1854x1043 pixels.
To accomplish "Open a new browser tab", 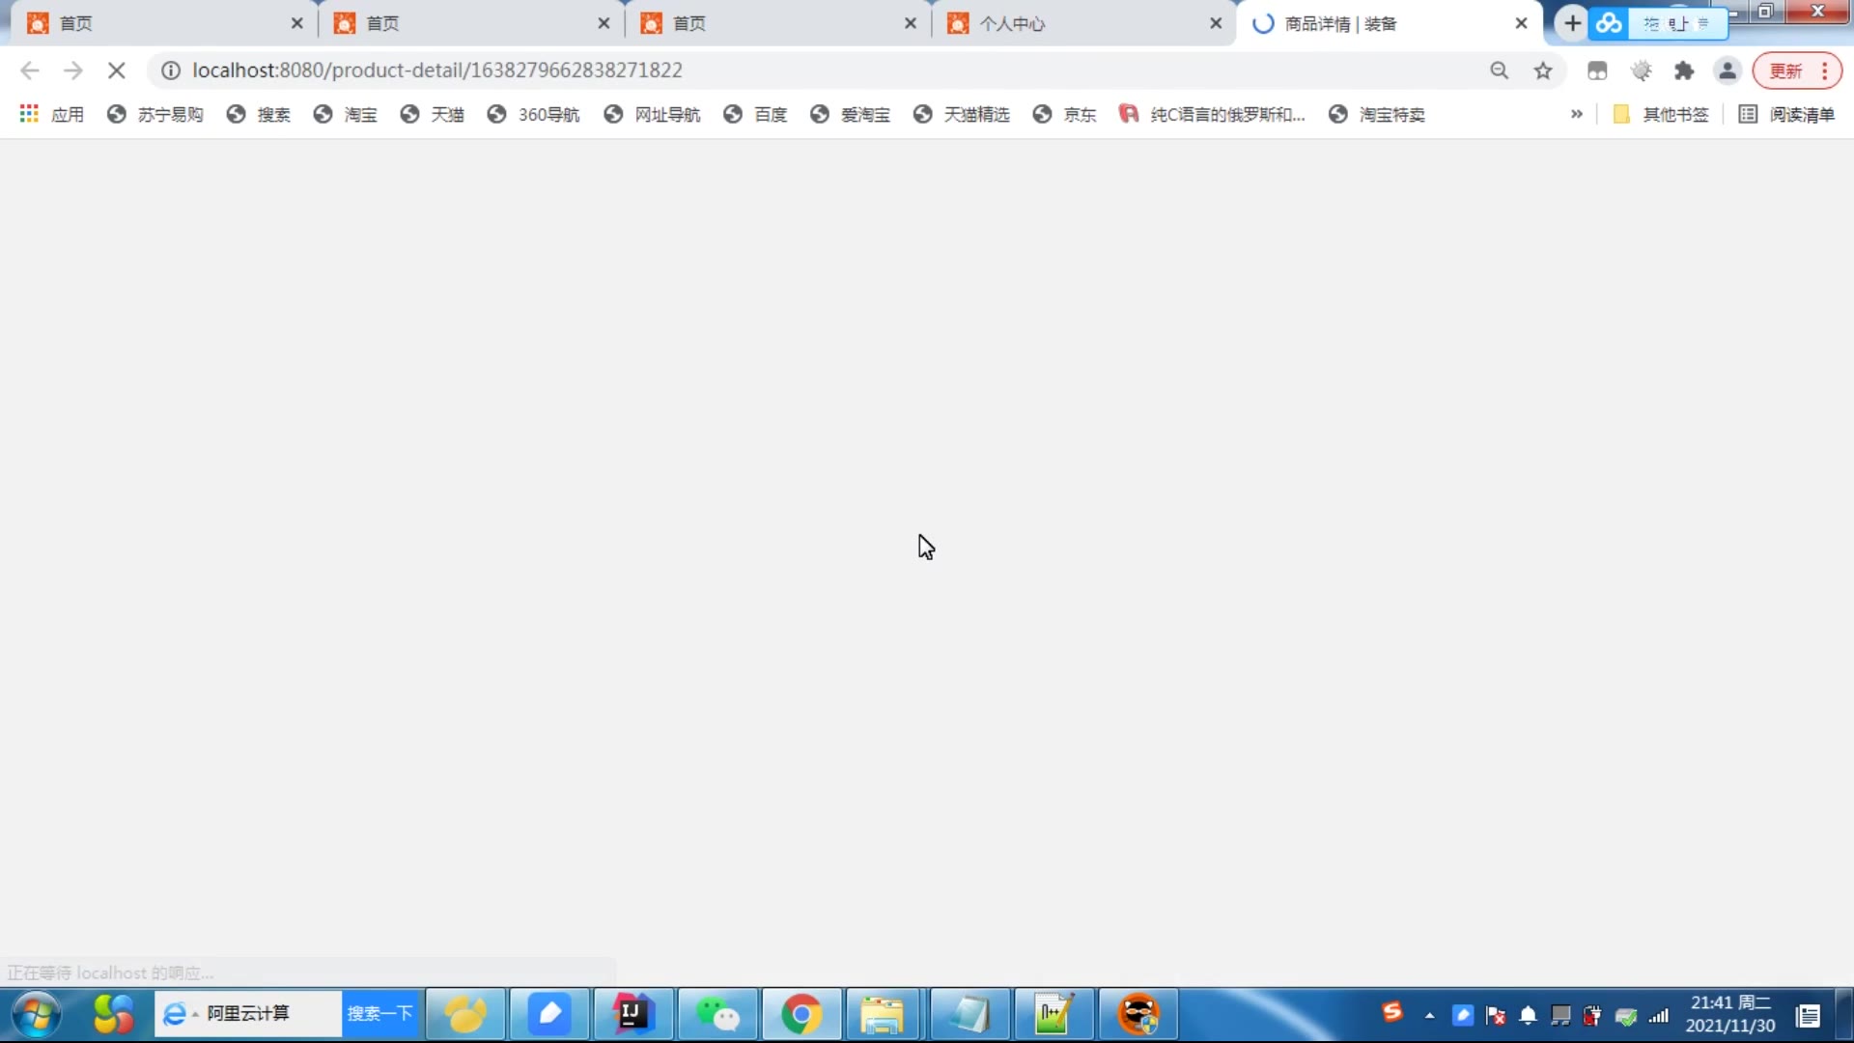I will point(1572,23).
